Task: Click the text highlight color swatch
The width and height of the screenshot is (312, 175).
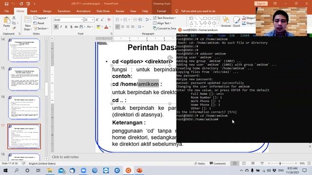Action: tap(98, 27)
